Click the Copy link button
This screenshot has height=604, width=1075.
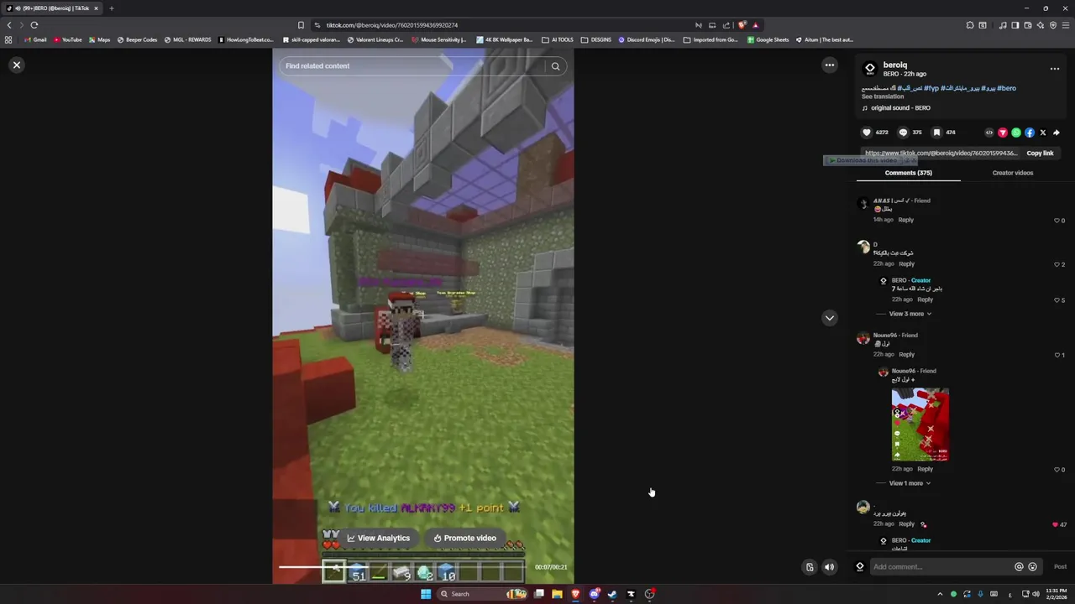(x=1040, y=154)
